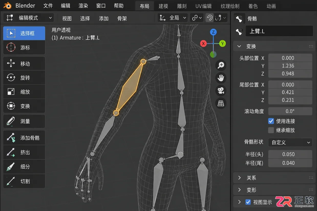Click the 滚动角度 0.0° slider field

[x=290, y=111]
